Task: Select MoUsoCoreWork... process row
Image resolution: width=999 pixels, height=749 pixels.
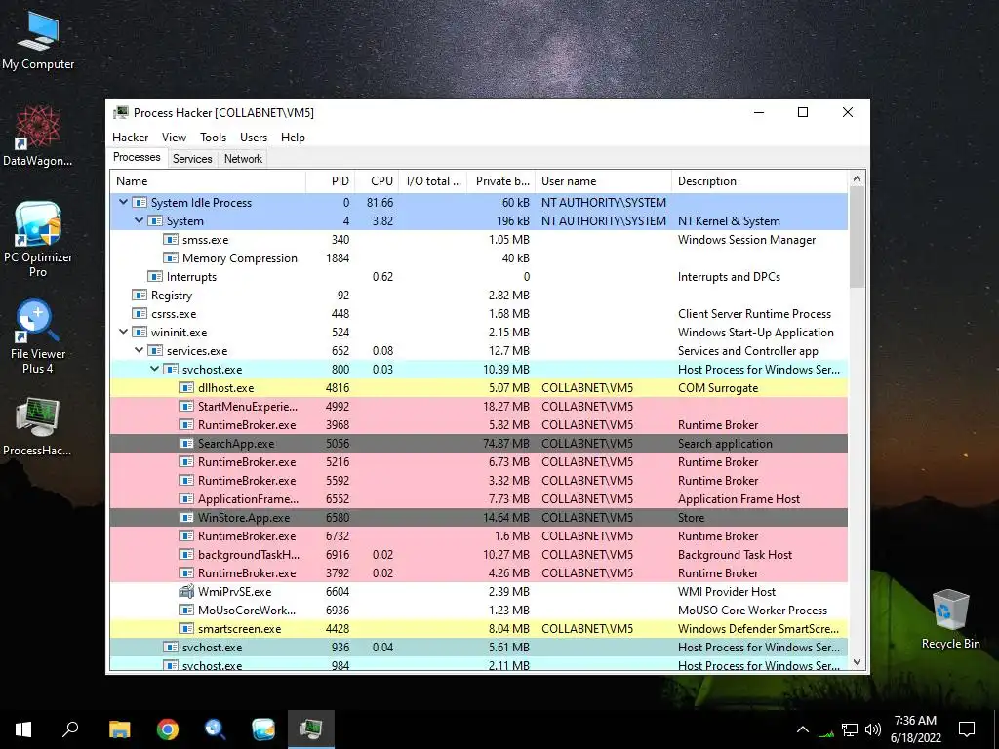Action: pos(478,611)
